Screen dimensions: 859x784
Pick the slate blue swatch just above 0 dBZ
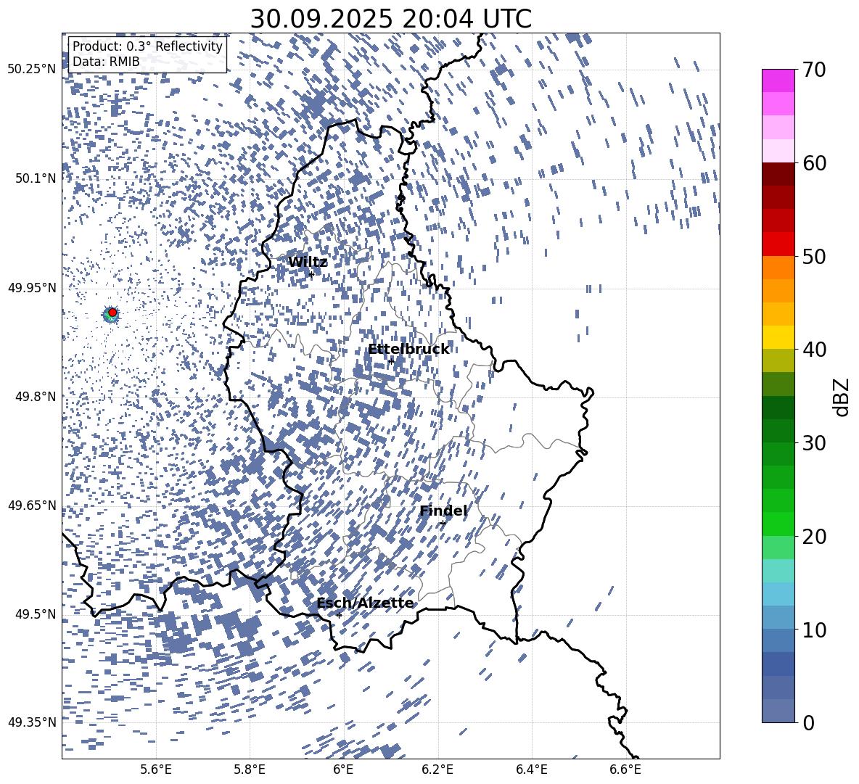tap(778, 711)
